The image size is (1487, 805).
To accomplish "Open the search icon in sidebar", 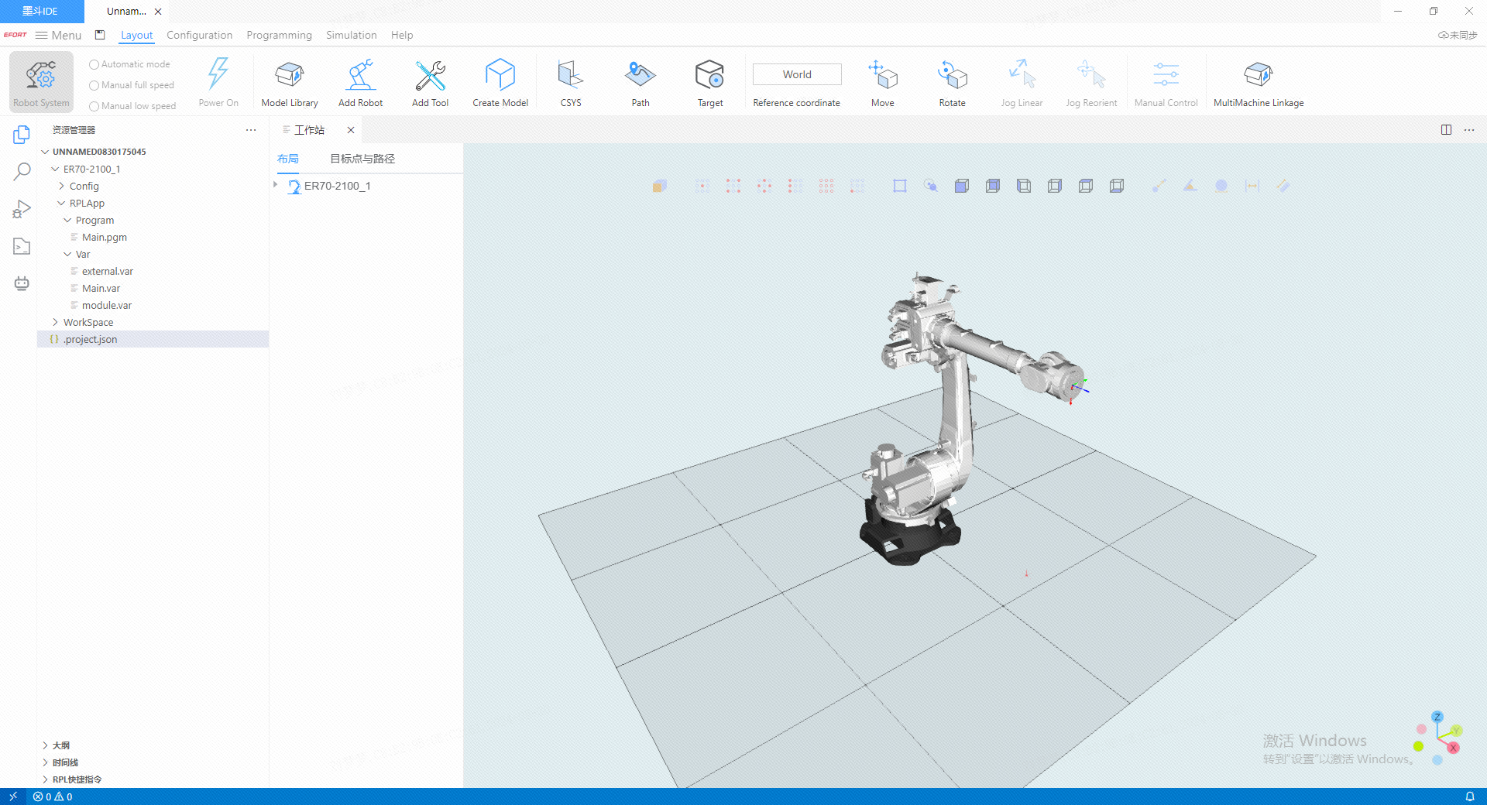I will point(22,172).
